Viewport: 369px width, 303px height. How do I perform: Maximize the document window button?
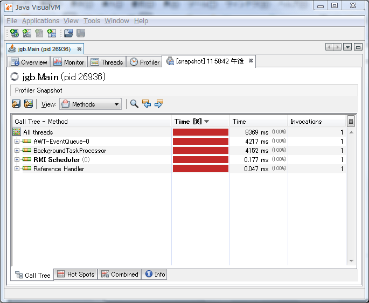(358, 47)
